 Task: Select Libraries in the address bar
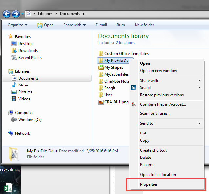45,14
